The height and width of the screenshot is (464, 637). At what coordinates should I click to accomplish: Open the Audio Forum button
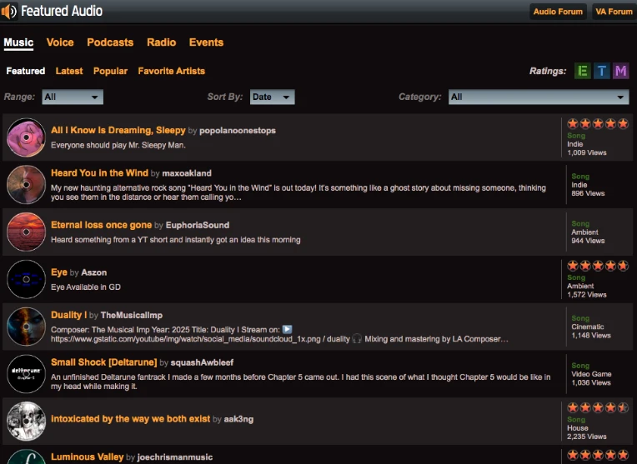(x=558, y=12)
